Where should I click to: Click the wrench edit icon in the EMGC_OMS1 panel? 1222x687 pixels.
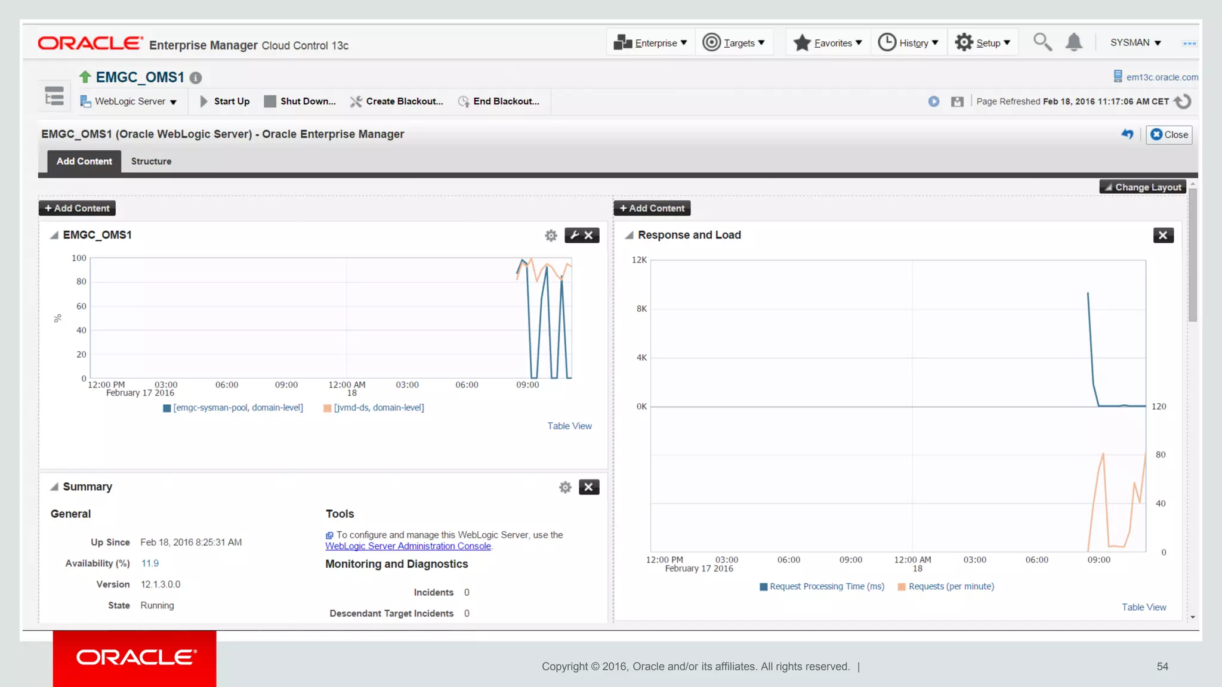tap(574, 235)
